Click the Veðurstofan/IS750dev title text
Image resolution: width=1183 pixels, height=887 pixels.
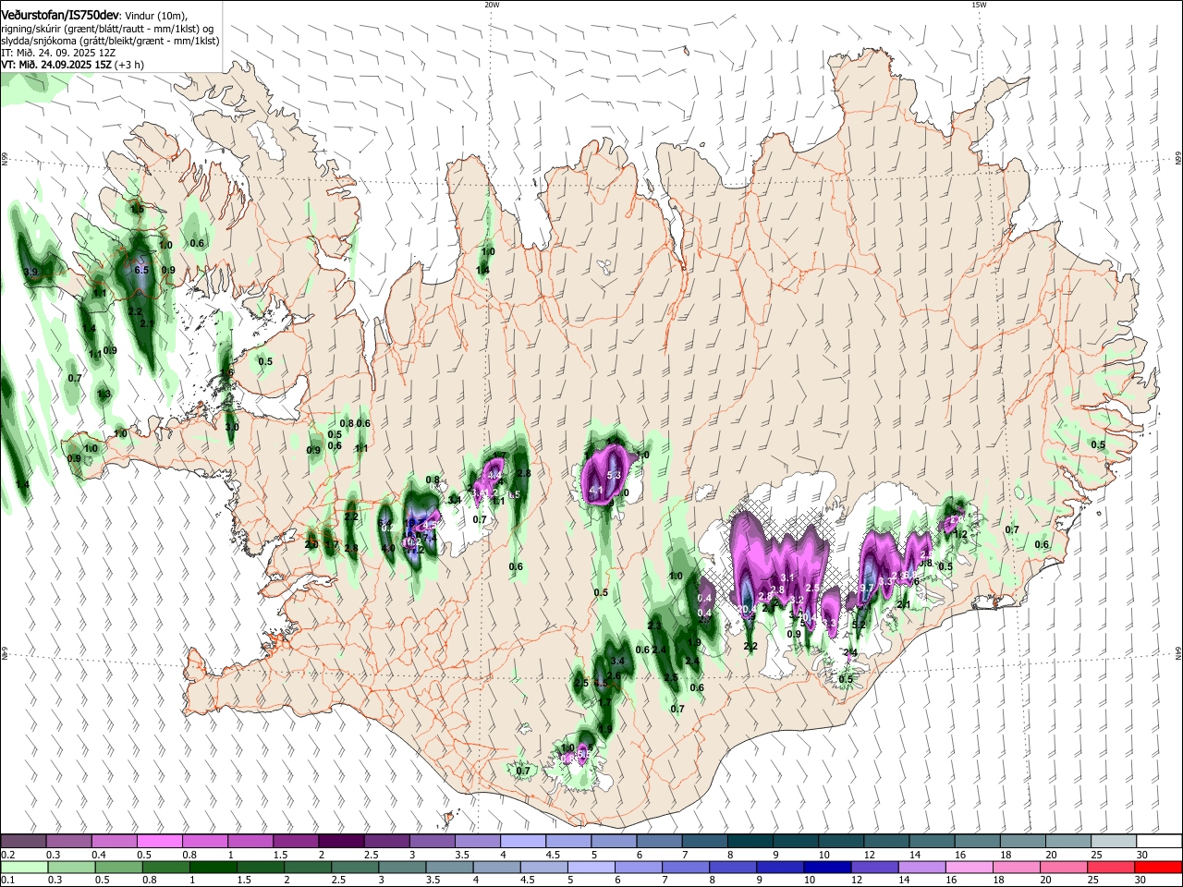(x=60, y=15)
